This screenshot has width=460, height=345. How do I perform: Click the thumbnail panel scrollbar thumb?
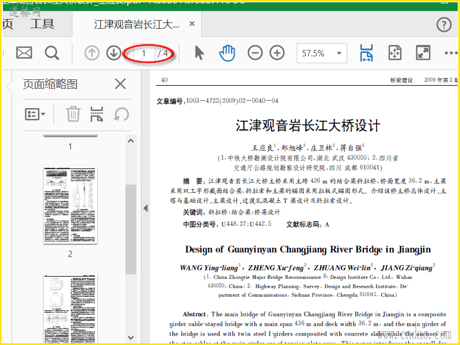[131, 229]
